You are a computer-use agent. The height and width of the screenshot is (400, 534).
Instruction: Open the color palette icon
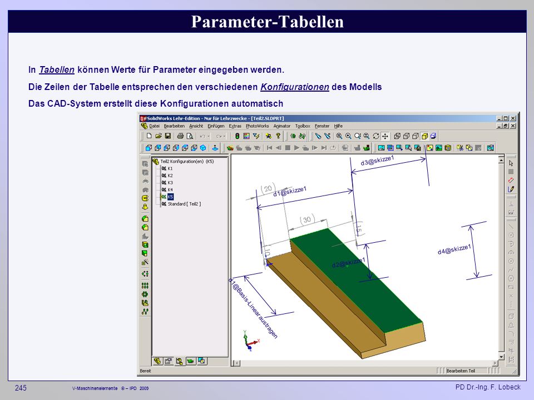[246, 136]
